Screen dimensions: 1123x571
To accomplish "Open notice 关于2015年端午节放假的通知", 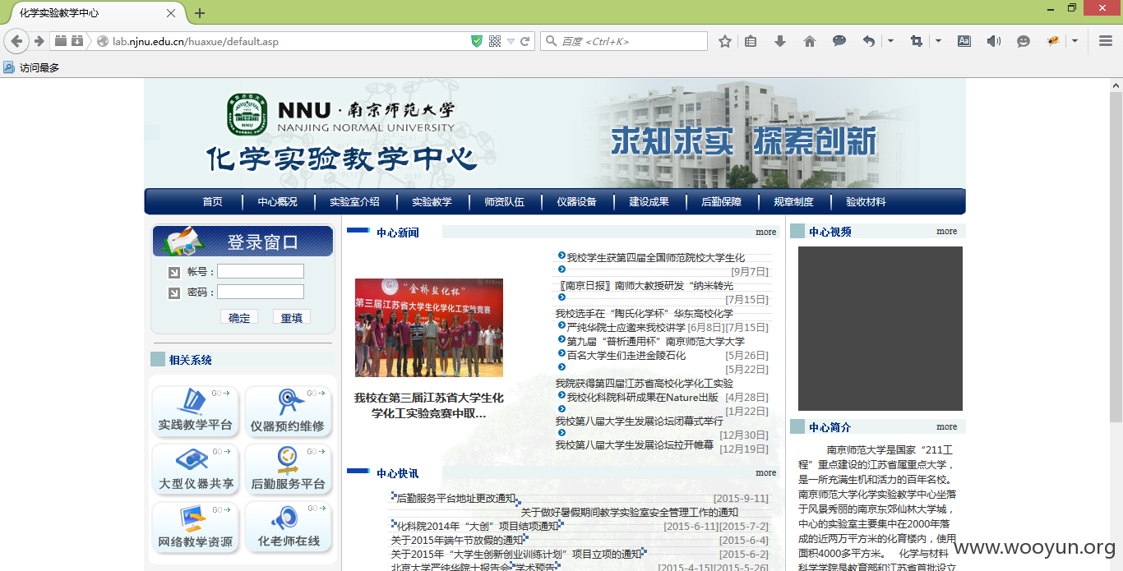I will 457,540.
